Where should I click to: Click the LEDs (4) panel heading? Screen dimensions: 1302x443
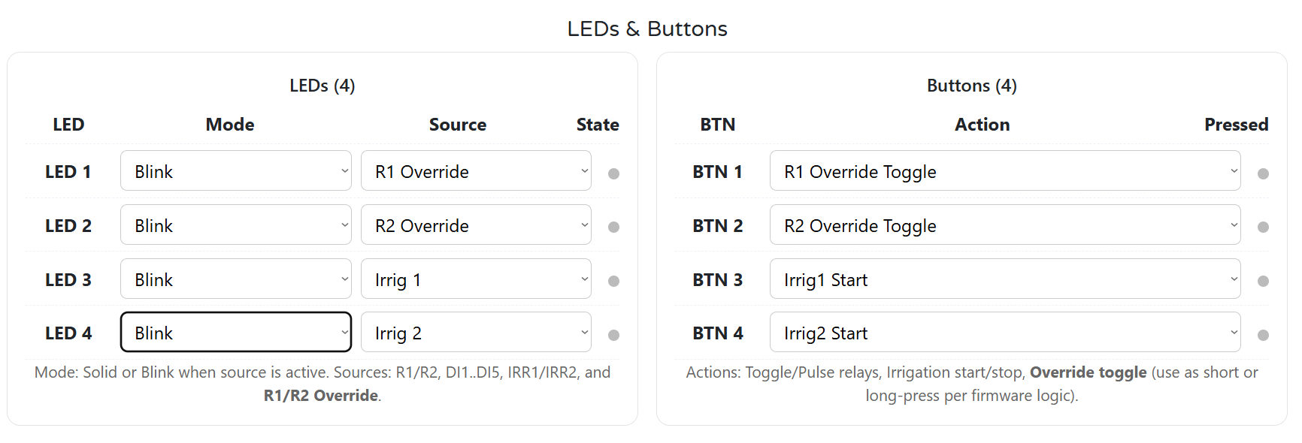pos(322,86)
